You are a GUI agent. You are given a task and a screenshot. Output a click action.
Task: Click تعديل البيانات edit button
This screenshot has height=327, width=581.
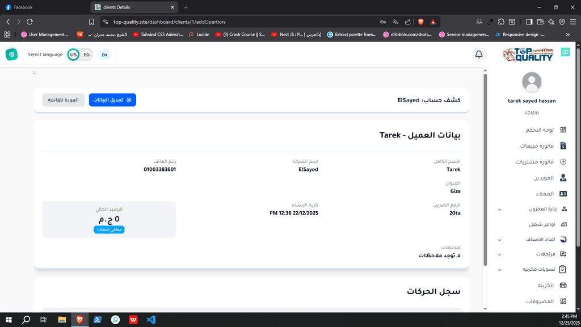112,100
